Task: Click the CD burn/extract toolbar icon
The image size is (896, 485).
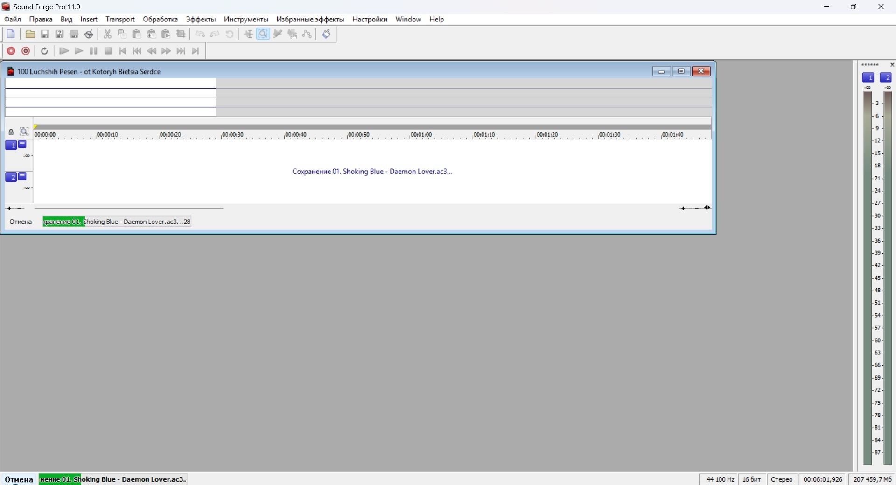Action: tap(89, 34)
